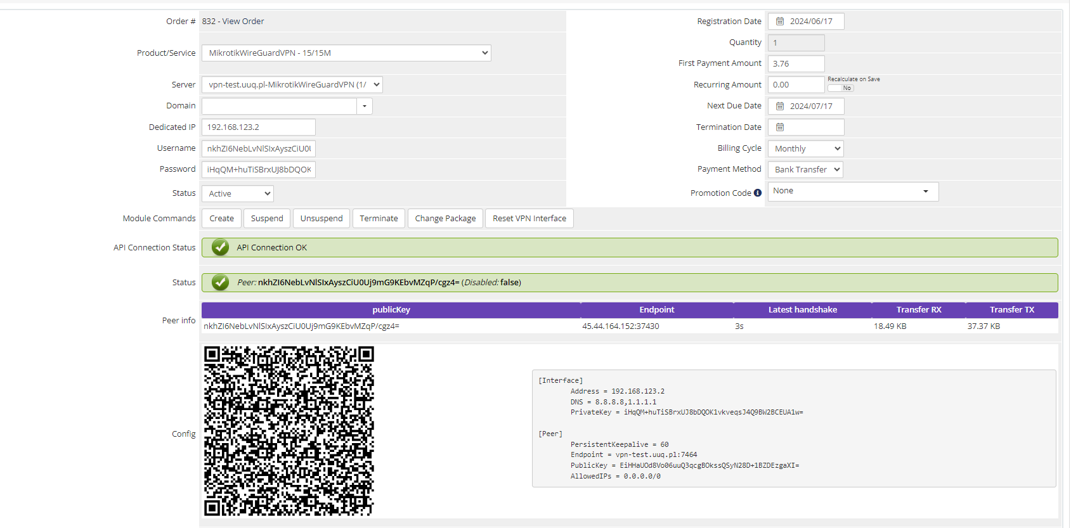Toggle Recalculate on Save switch

pyautogui.click(x=841, y=88)
